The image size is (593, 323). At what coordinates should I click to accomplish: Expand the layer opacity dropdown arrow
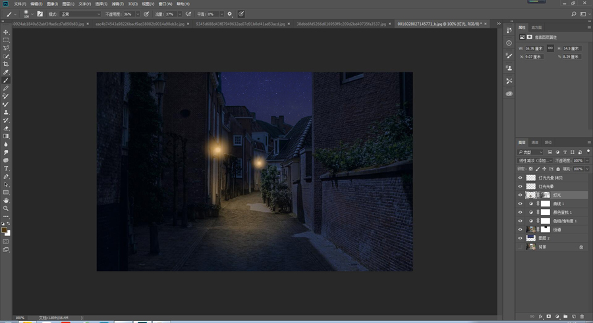pyautogui.click(x=587, y=161)
